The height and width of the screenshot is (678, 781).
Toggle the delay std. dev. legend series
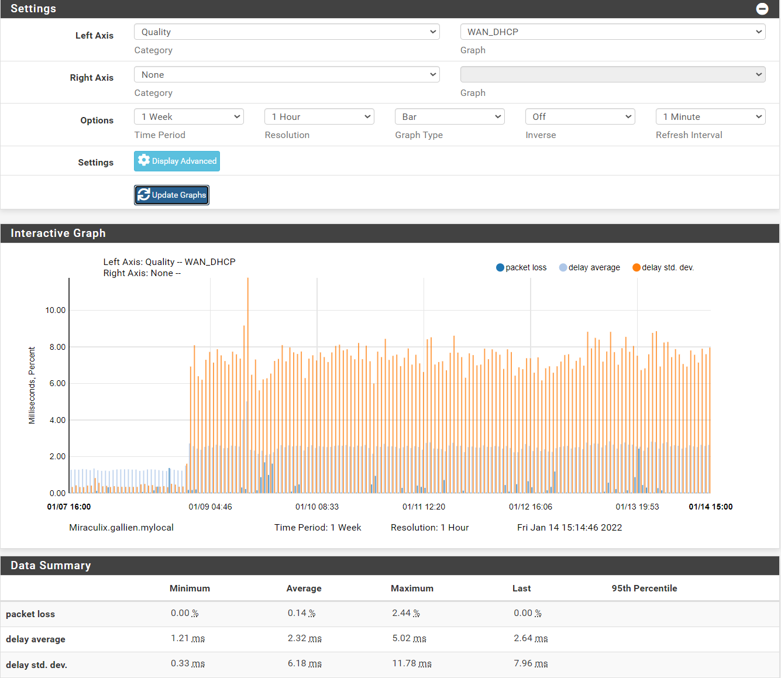click(x=663, y=267)
